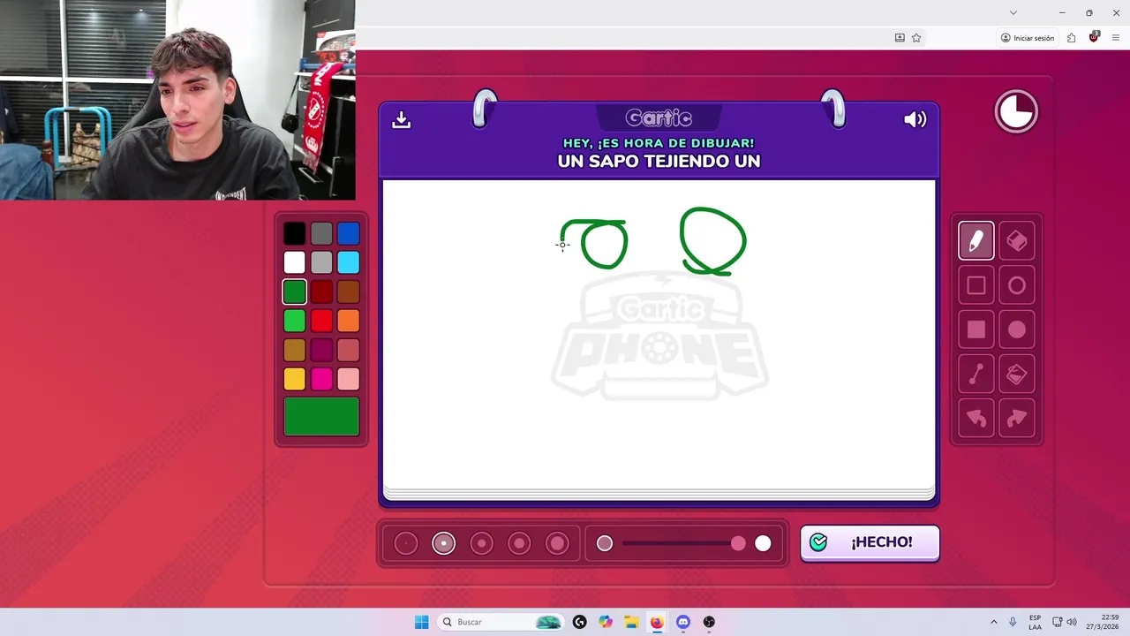The image size is (1130, 636).
Task: Bookmark this page with the star icon
Action: click(916, 38)
